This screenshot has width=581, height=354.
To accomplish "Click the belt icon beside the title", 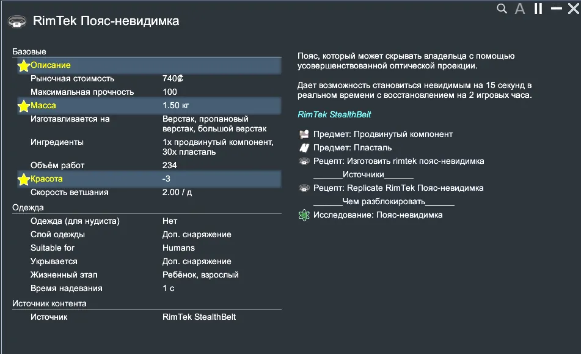I will point(16,21).
